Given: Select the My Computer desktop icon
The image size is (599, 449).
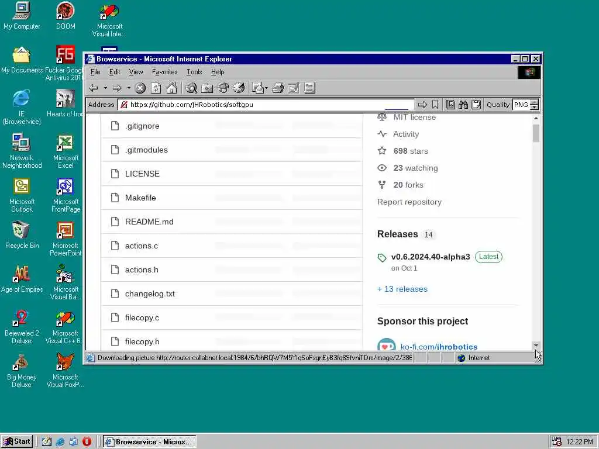Looking at the screenshot, I should tap(22, 16).
